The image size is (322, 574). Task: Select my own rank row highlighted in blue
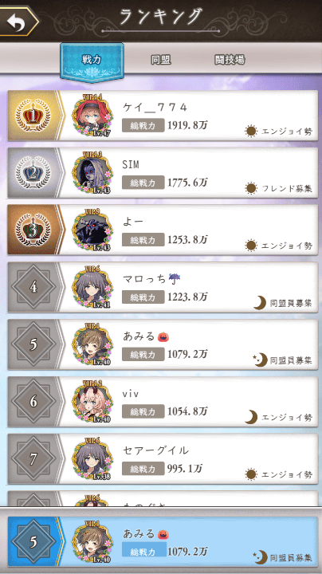[163, 542]
